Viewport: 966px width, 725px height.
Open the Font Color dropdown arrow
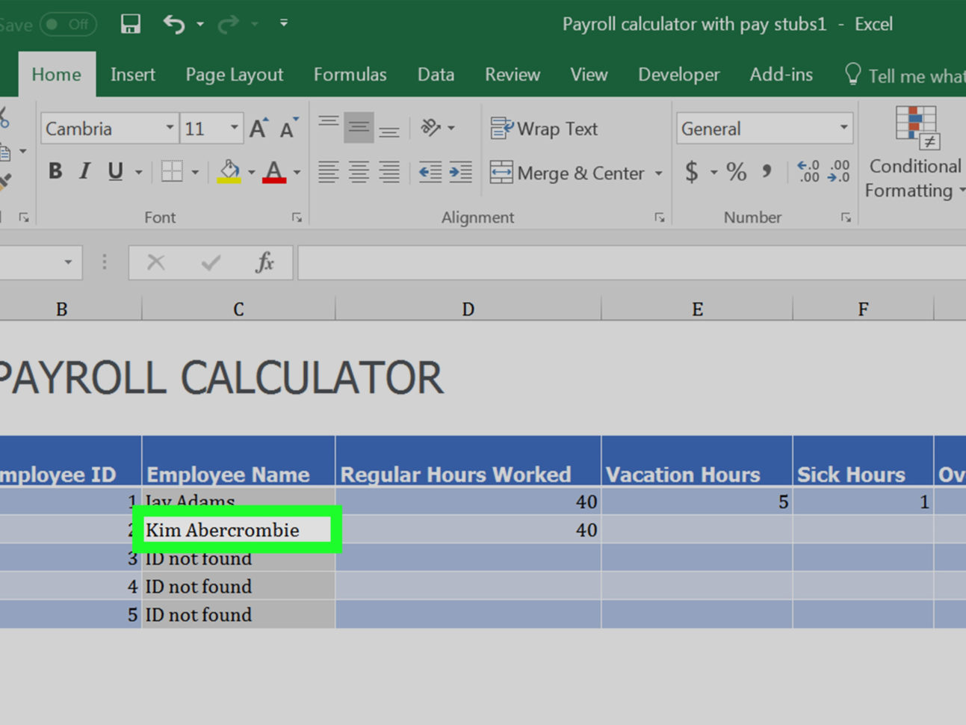coord(296,171)
